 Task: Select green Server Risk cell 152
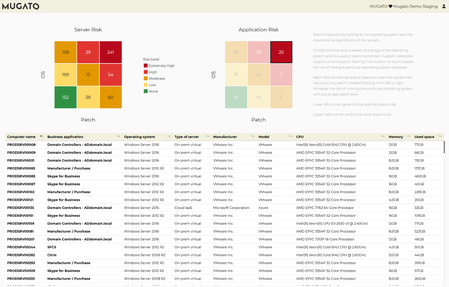tap(65, 97)
